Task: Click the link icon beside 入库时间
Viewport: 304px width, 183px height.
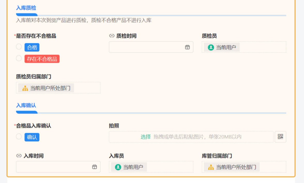Action: tap(19, 156)
